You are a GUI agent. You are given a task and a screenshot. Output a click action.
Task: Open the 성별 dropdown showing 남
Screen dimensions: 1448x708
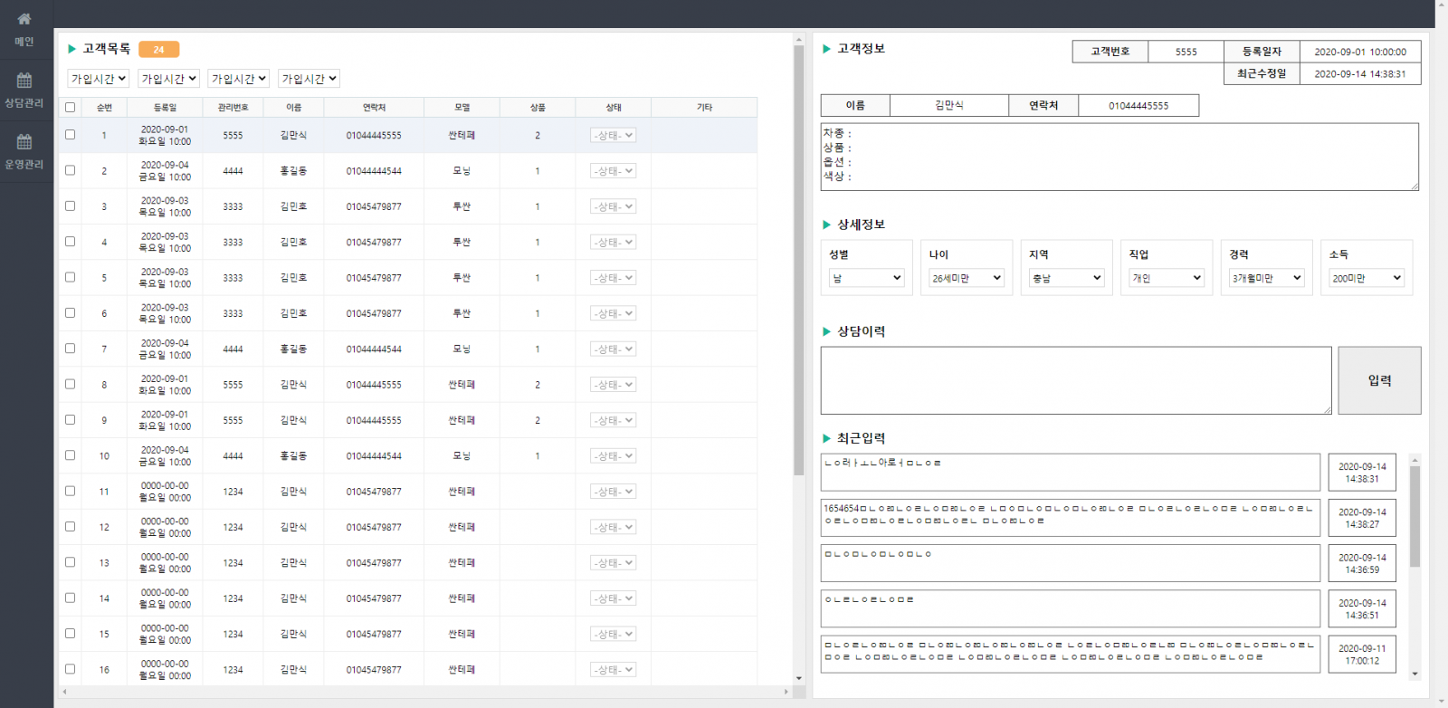(866, 278)
